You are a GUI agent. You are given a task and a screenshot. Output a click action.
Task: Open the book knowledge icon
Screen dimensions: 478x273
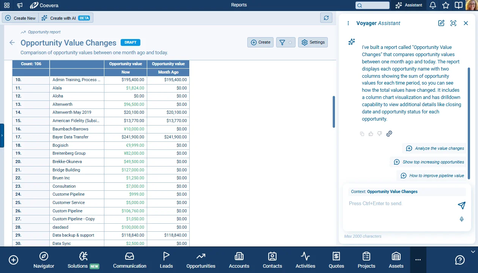click(x=459, y=5)
